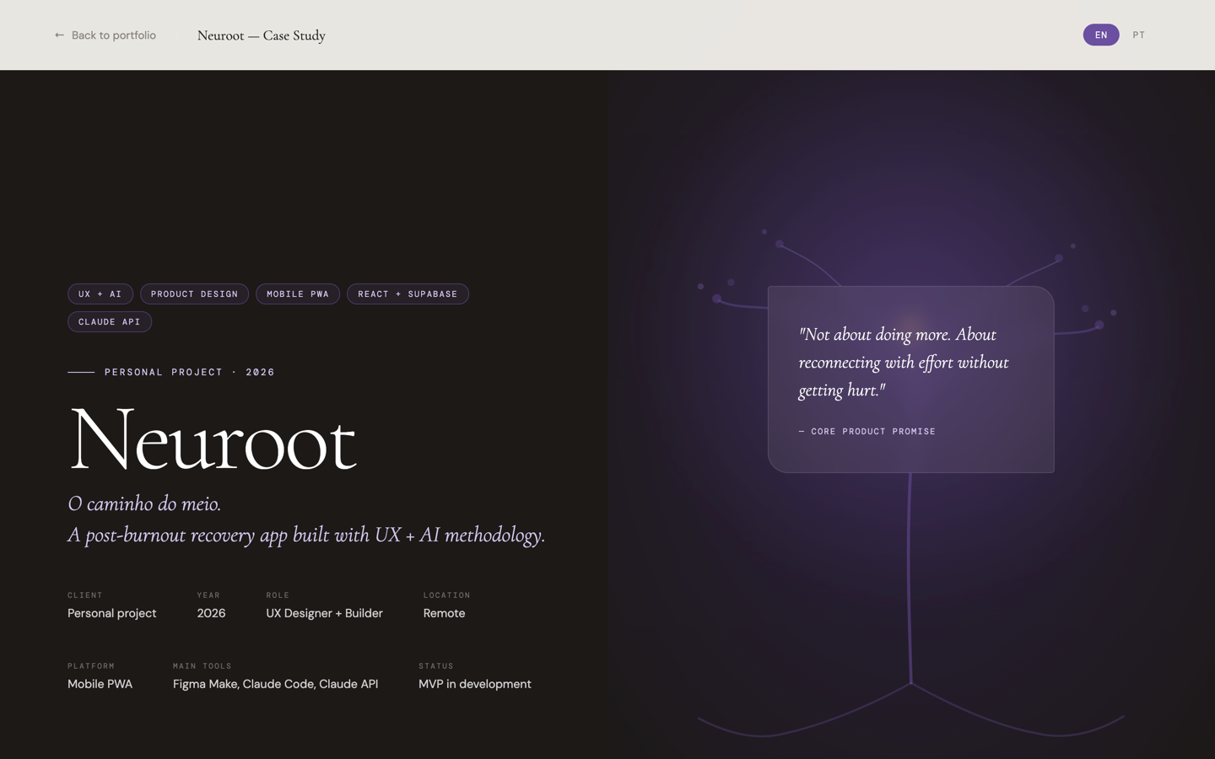Screen dimensions: 1215x759
Task: Switch to PT language
Action: tap(1138, 35)
